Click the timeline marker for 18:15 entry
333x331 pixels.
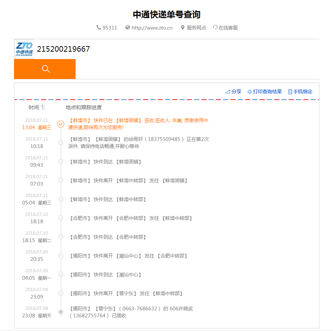[x=61, y=237]
